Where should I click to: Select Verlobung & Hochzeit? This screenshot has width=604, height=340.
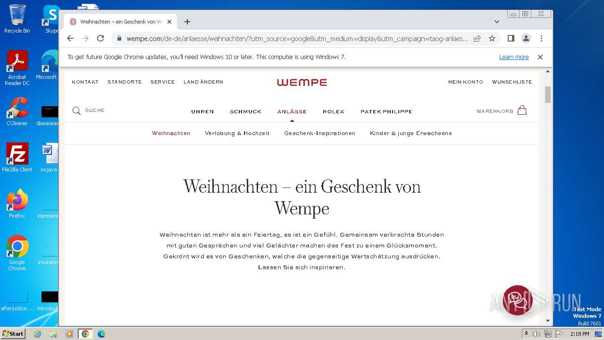click(x=237, y=134)
